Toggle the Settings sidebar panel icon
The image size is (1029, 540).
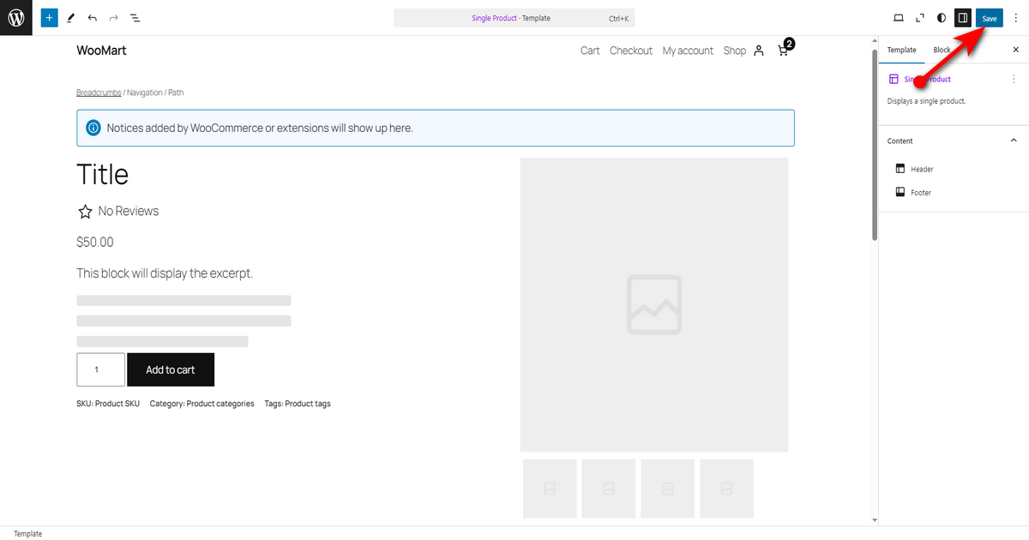[x=963, y=17]
